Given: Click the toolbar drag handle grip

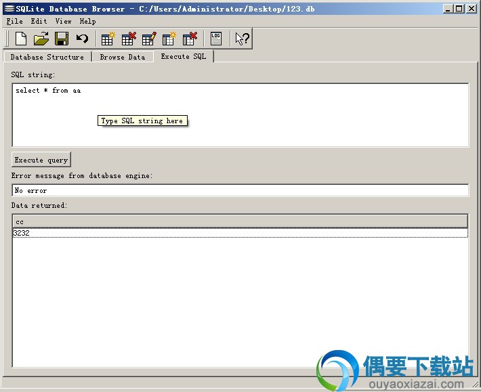Looking at the screenshot, I should point(7,39).
